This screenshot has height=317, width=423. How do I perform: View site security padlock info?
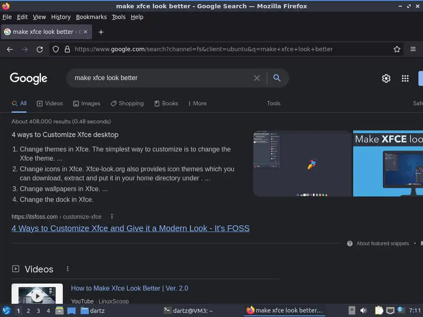pyautogui.click(x=67, y=49)
